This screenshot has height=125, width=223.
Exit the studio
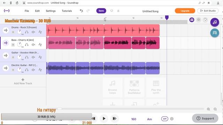(x=208, y=11)
